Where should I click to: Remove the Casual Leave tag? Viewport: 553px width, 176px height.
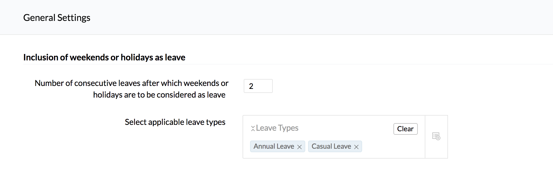[x=356, y=147]
